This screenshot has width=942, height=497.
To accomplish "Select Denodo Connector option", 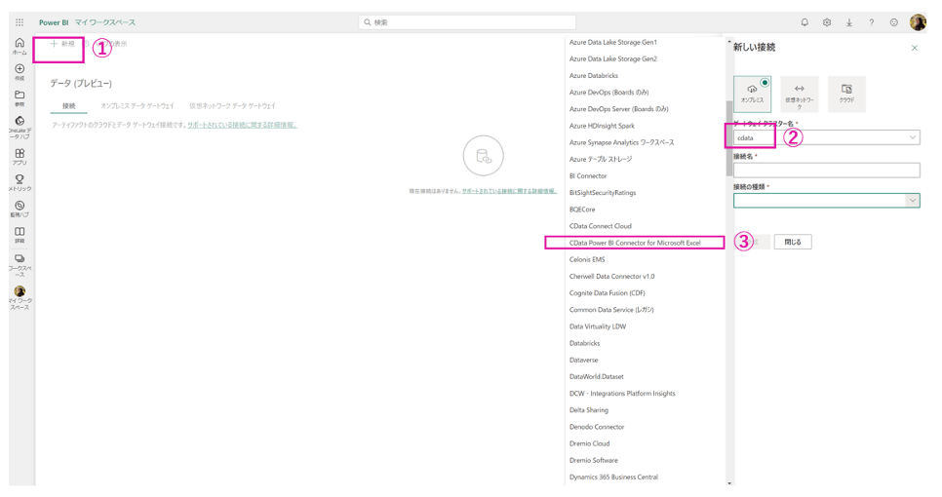I will point(597,427).
